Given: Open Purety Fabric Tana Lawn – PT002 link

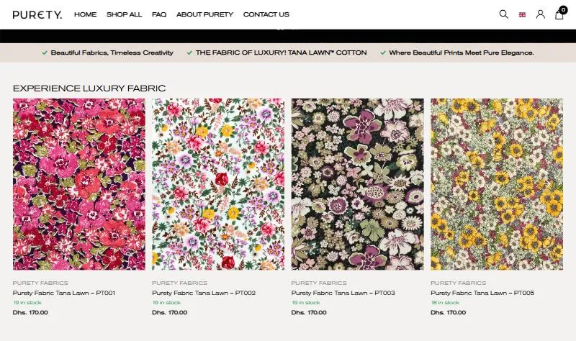Looking at the screenshot, I should (x=204, y=293).
